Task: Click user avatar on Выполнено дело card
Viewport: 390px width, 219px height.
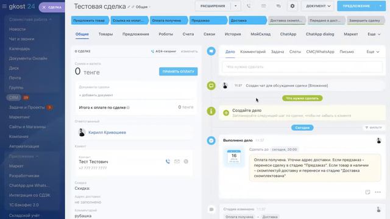Action: click(379, 141)
